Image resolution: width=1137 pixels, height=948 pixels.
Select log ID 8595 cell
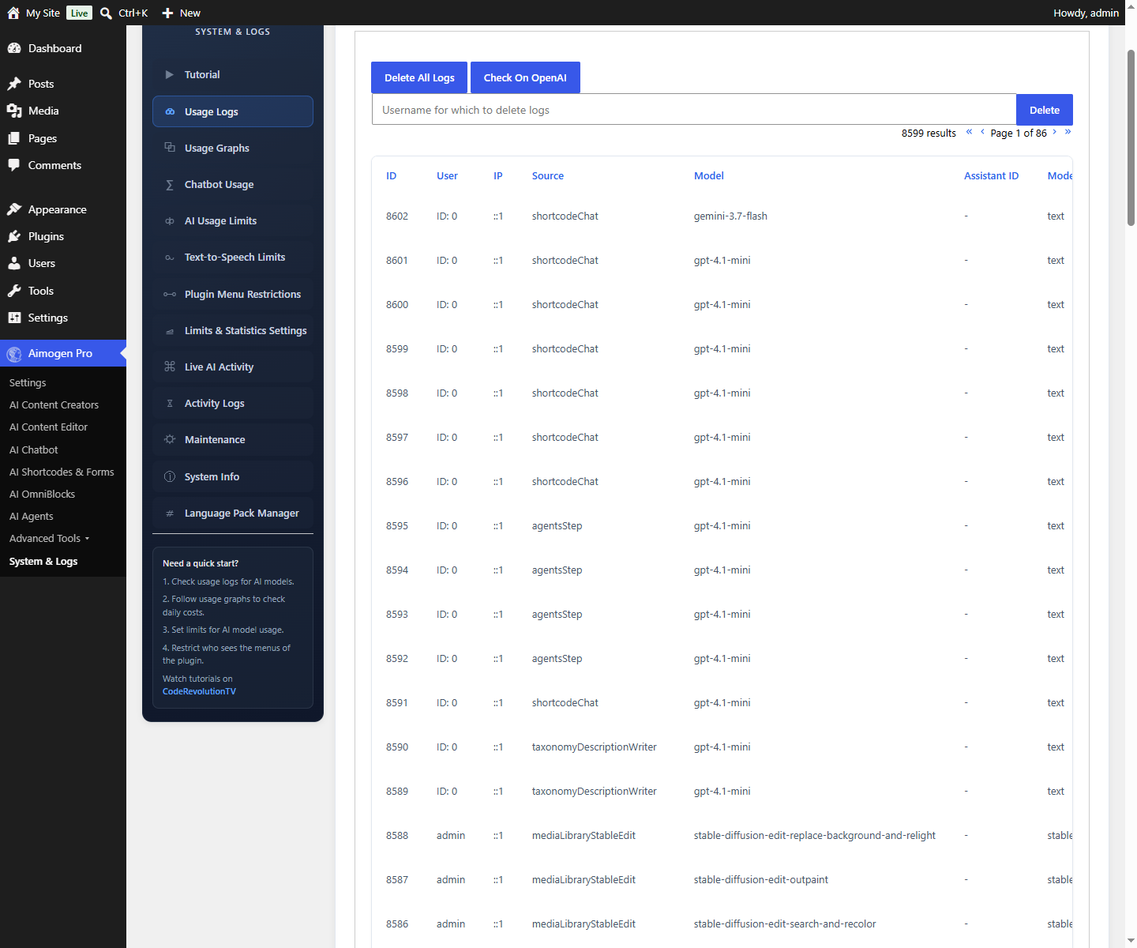click(397, 526)
